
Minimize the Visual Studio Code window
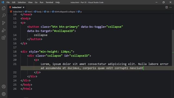157,2
